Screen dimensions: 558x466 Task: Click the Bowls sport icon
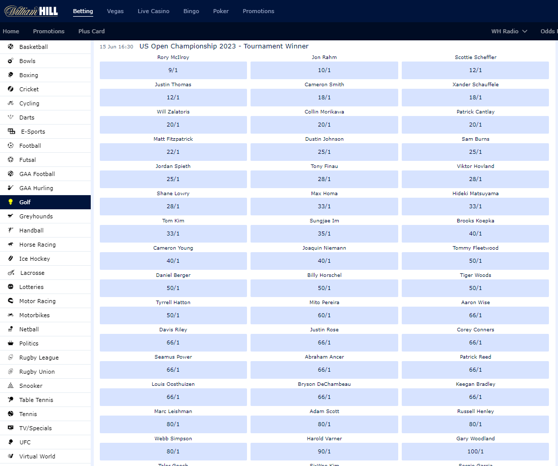(11, 61)
